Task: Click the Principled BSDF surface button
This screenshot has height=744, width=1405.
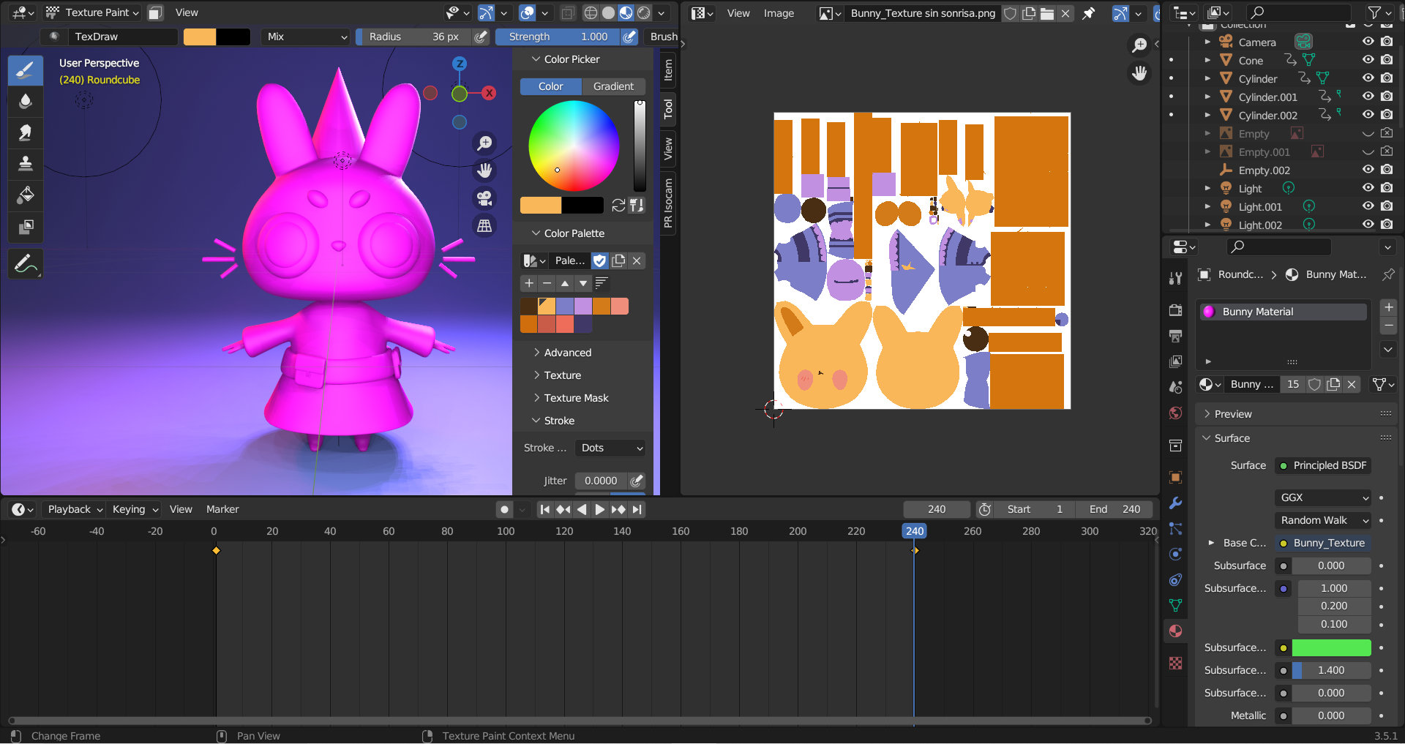Action: click(x=1323, y=465)
